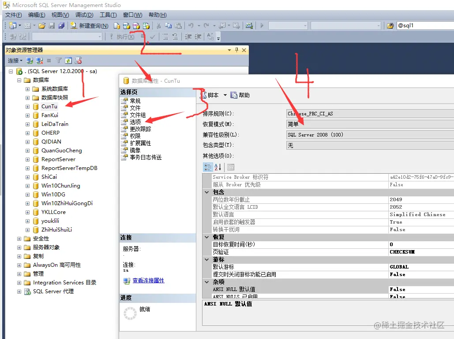Click the @sql1 search field
The width and height of the screenshot is (454, 339).
[x=425, y=26]
